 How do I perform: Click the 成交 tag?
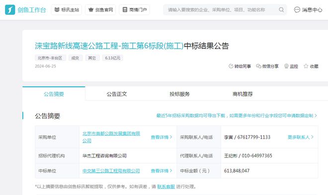click(76, 58)
